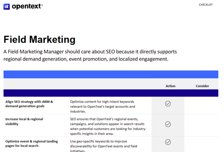Screen dimensions: 224x152
Task: Mark Consider cell for Optimize event landing pages
Action: 202,143
